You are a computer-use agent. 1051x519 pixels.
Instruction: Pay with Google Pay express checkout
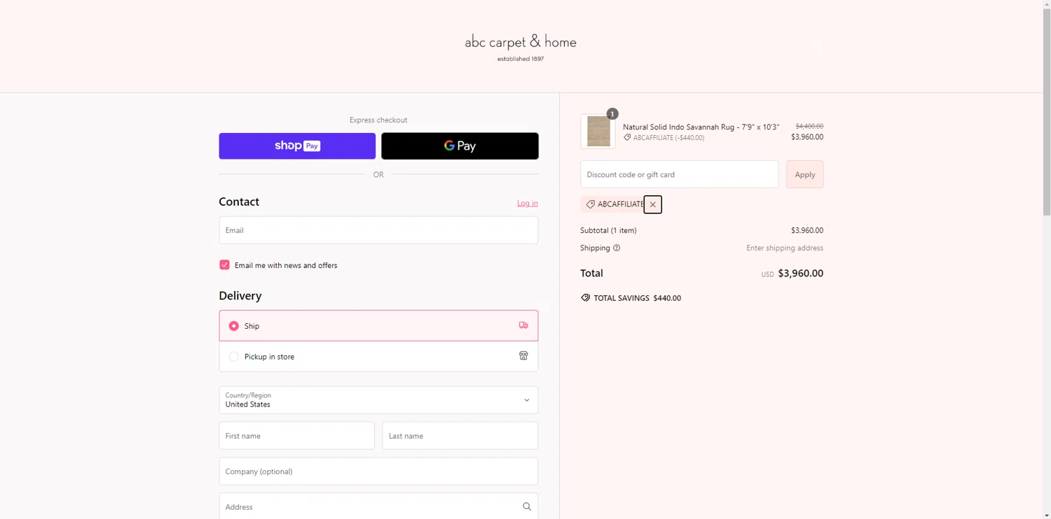coord(460,146)
